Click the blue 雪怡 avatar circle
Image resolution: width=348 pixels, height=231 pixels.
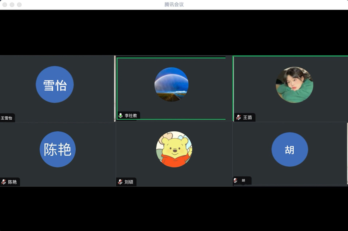click(x=55, y=85)
